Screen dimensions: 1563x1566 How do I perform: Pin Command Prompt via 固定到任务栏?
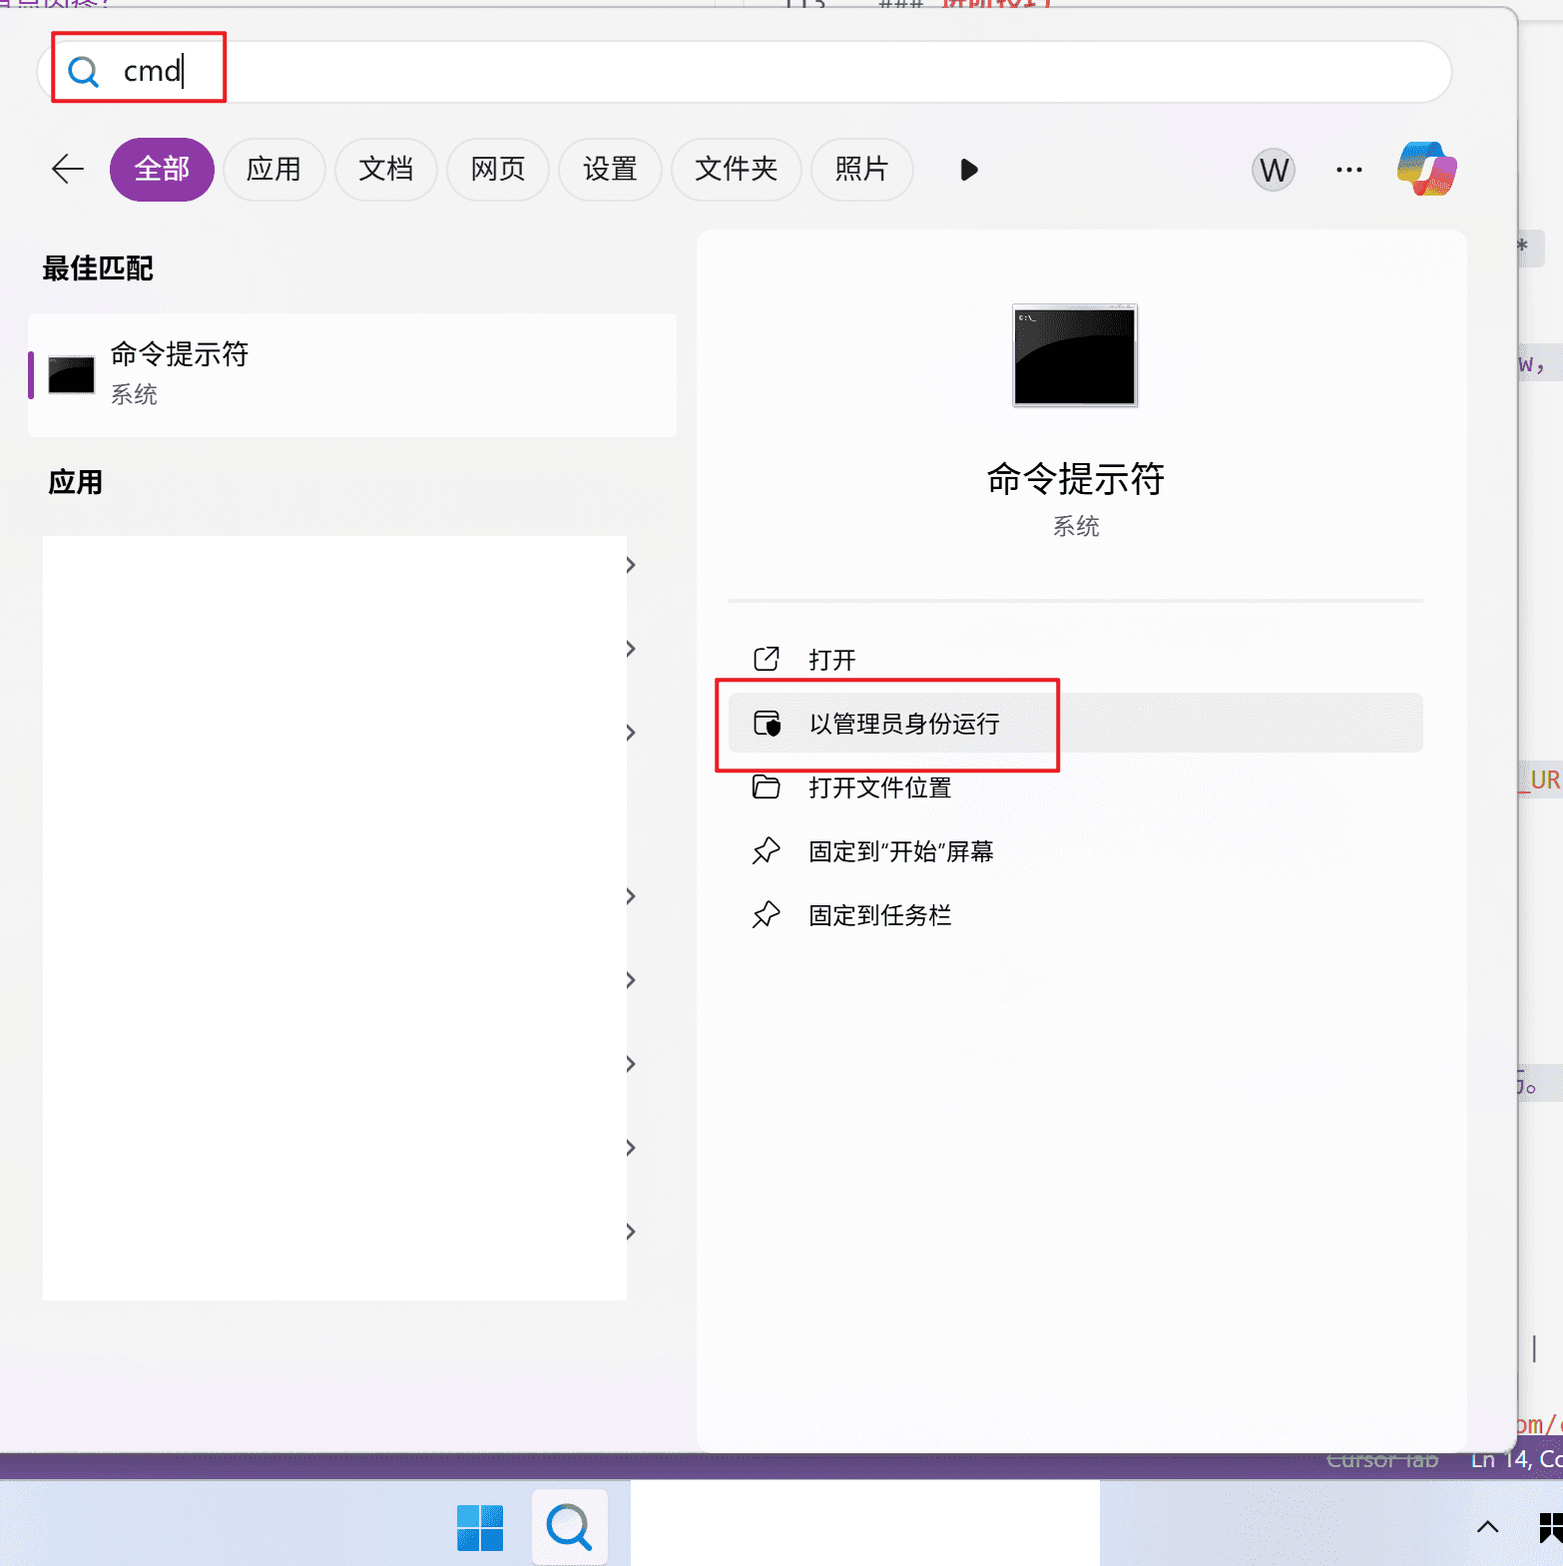(x=879, y=915)
